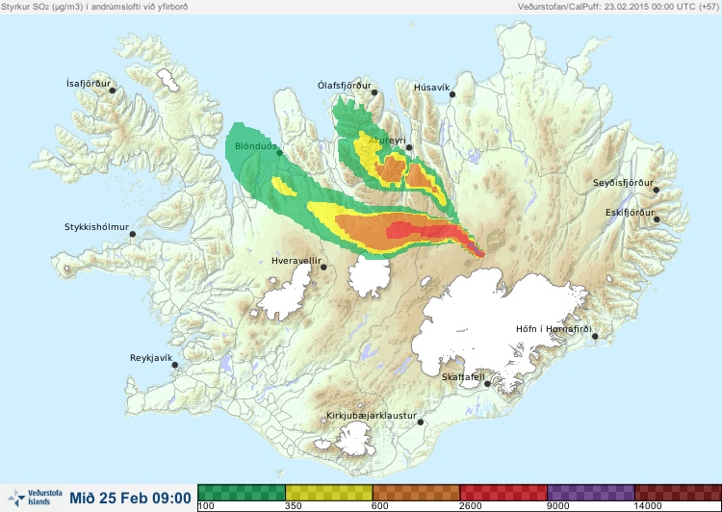Select the Ólafsfjörður town label
The height and width of the screenshot is (512, 722).
[x=345, y=86]
